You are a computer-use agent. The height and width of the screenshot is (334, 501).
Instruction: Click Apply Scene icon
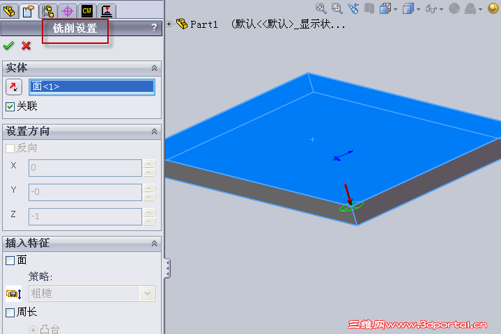point(470,8)
